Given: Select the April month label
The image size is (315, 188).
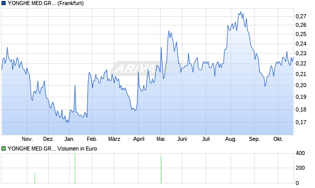Looking at the screenshot, I should point(139,139).
